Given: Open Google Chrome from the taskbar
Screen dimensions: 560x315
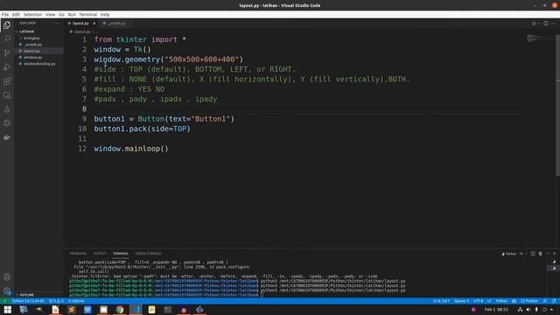Looking at the screenshot, I should pyautogui.click(x=120, y=309).
